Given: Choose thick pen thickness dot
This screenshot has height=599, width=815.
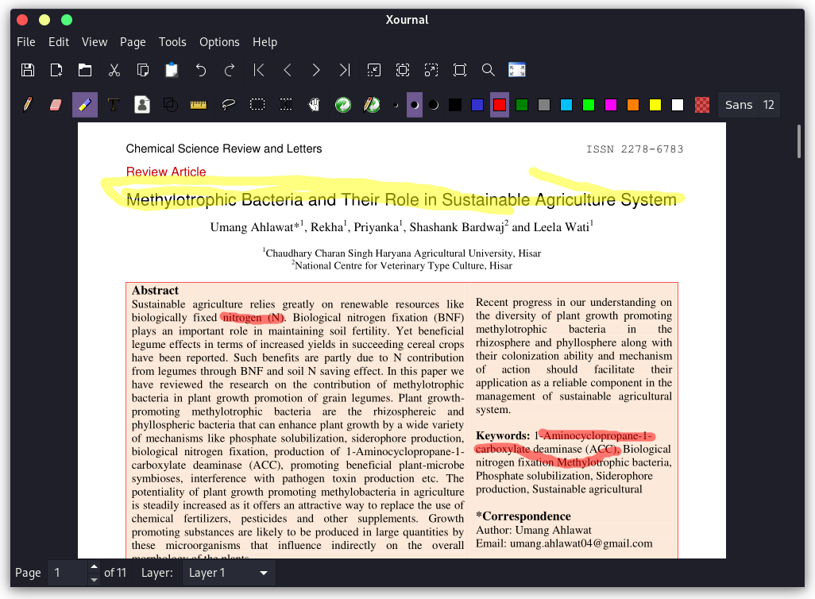Looking at the screenshot, I should 433,105.
